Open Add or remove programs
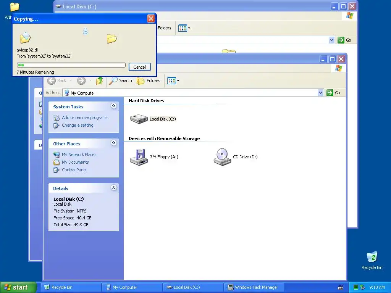The height and width of the screenshot is (293, 391). [84, 118]
